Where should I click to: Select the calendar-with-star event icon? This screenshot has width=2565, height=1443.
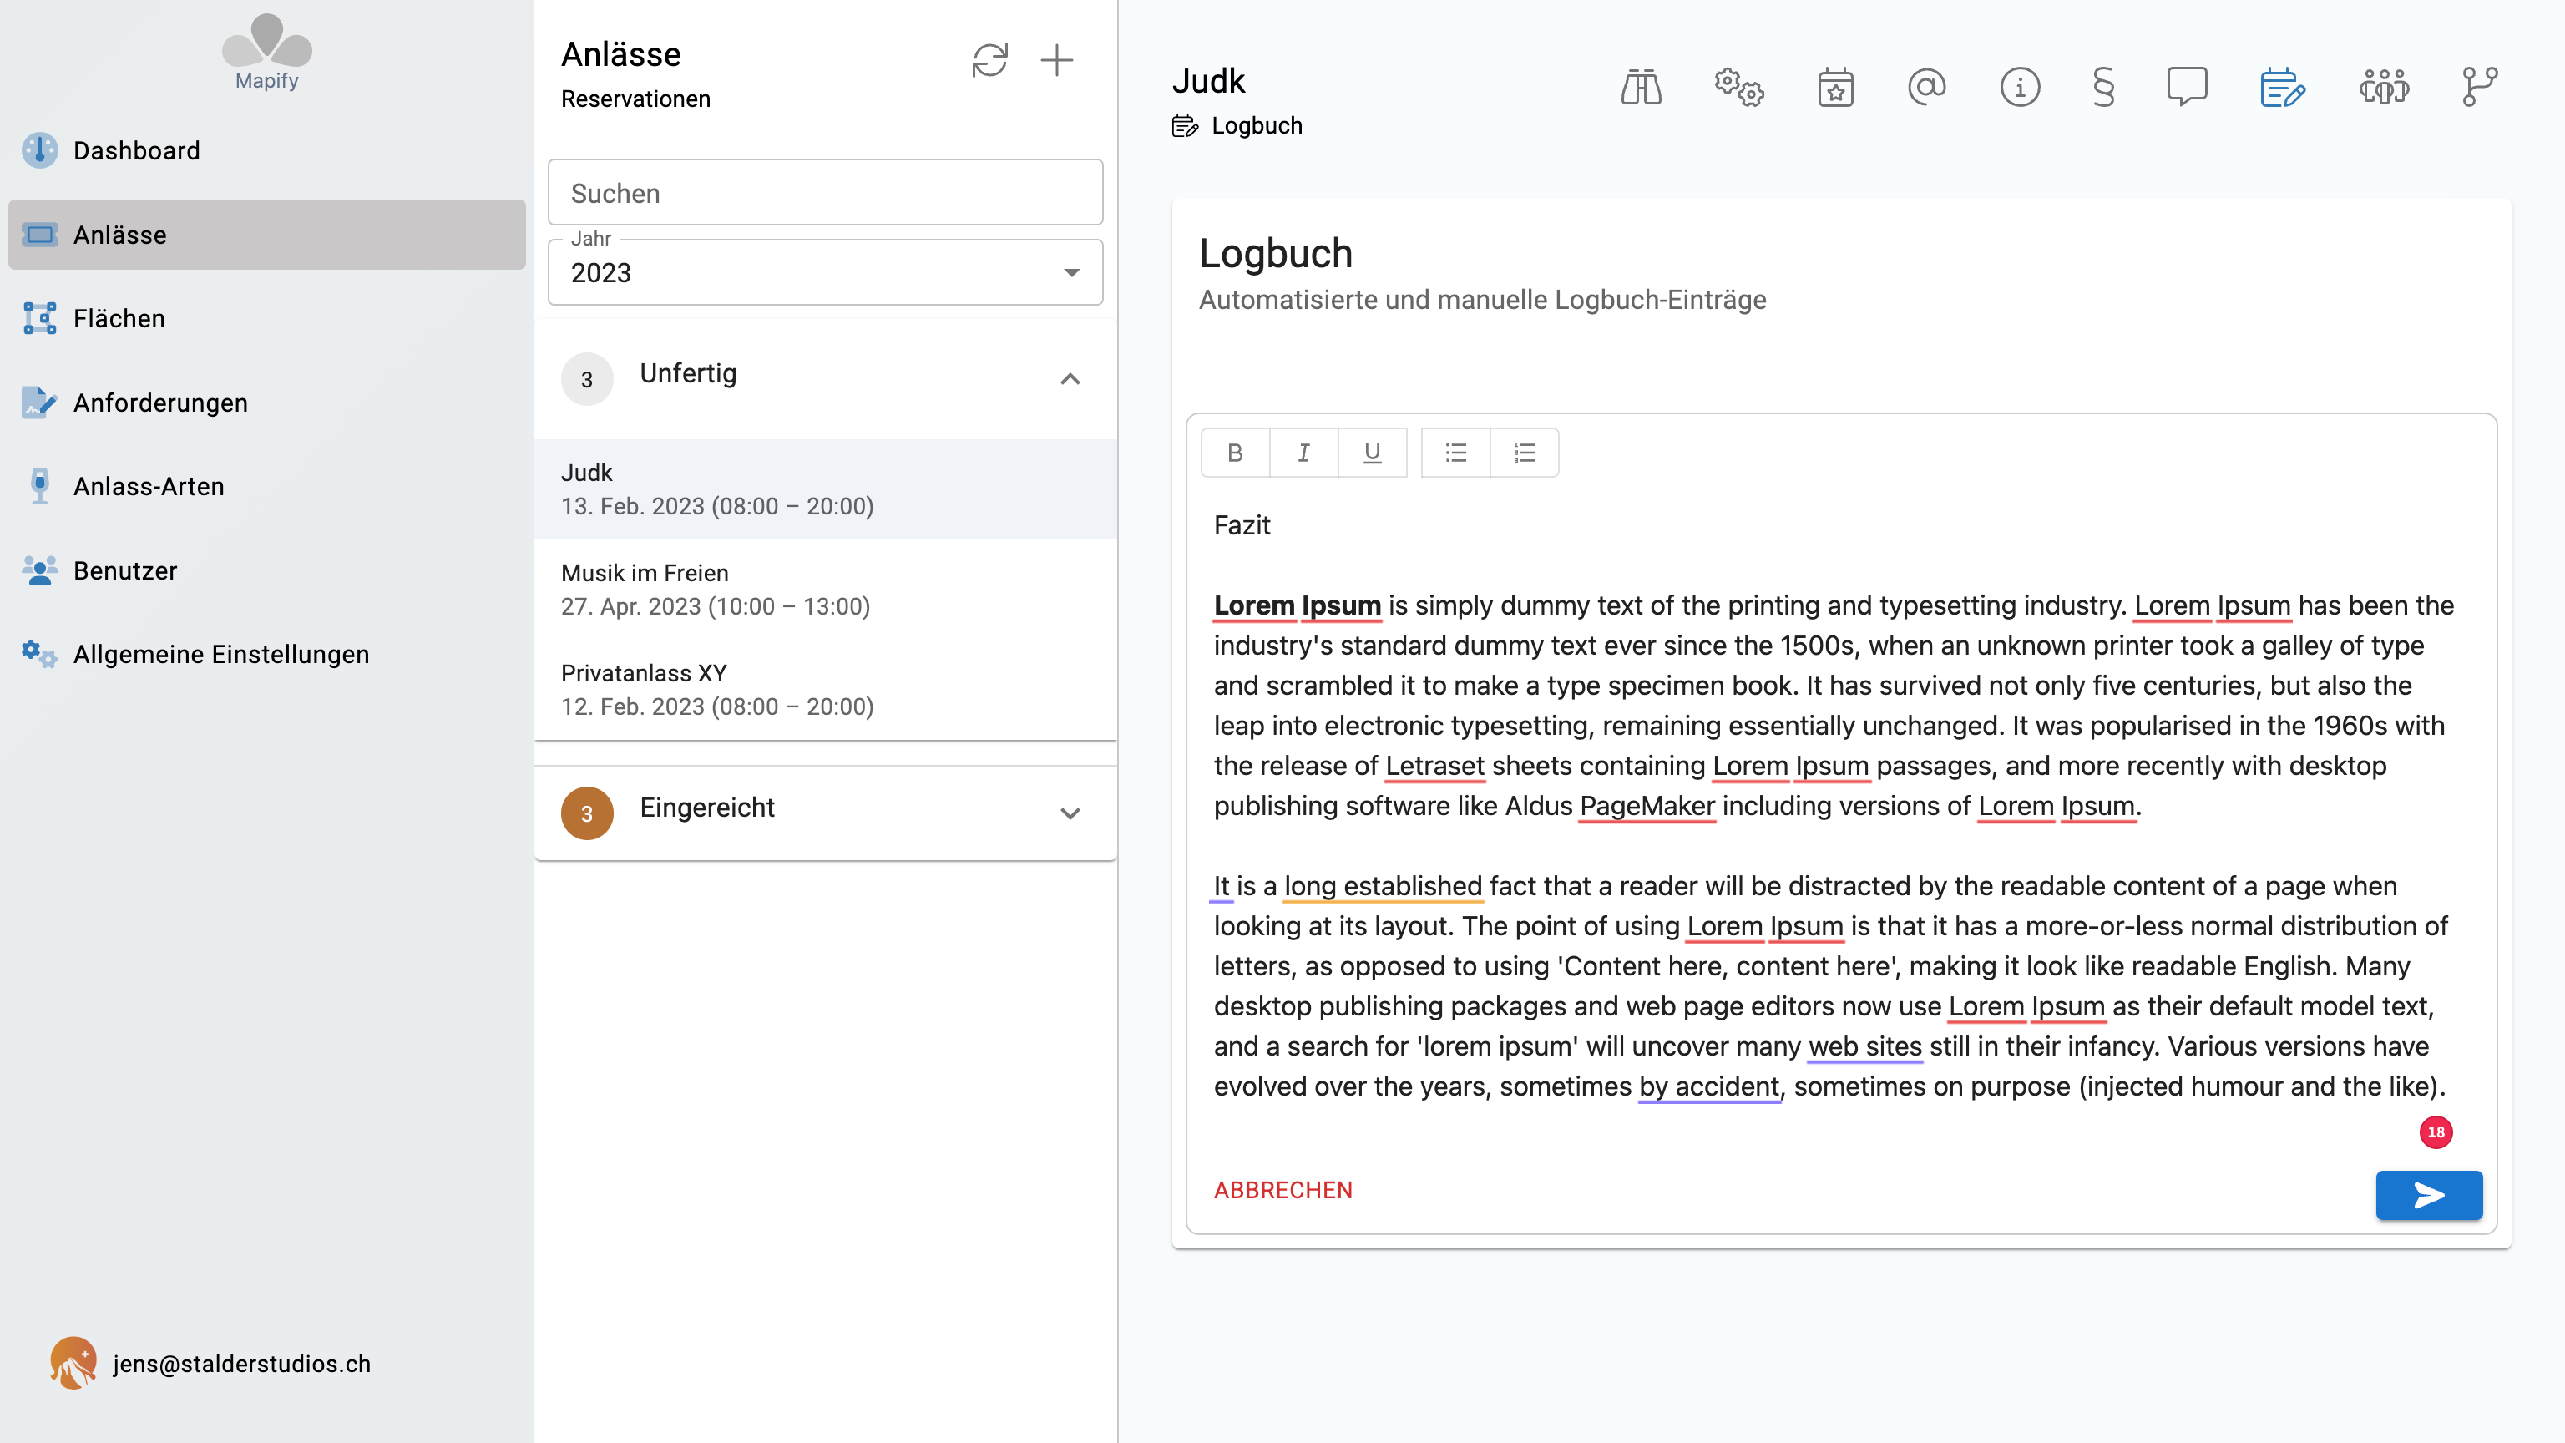pos(1835,88)
